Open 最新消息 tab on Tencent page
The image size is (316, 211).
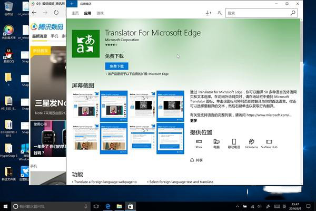pos(39,36)
